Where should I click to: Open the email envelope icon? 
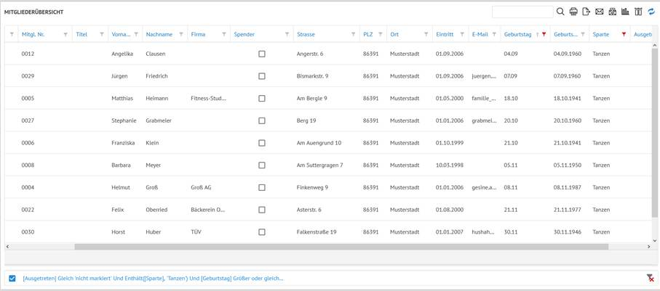coord(600,12)
